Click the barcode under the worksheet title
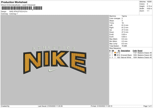 point(22,8)
